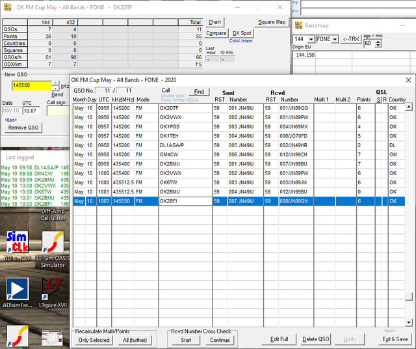The height and width of the screenshot is (349, 416).
Task: Click Exit & Save button
Action: coord(395,339)
